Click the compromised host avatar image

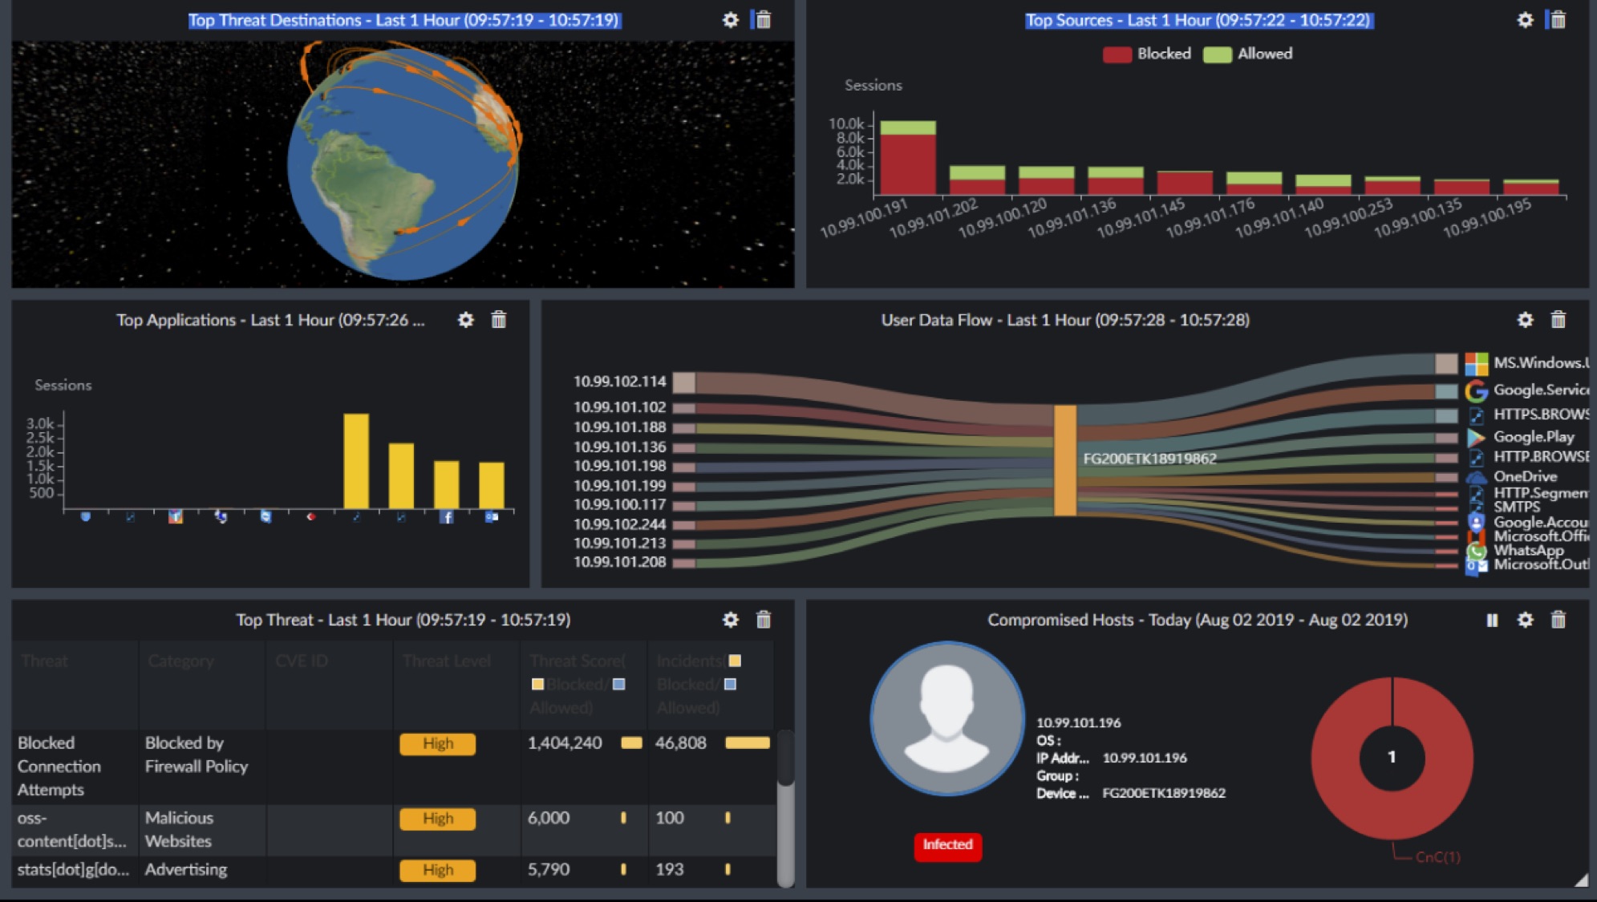pyautogui.click(x=947, y=718)
